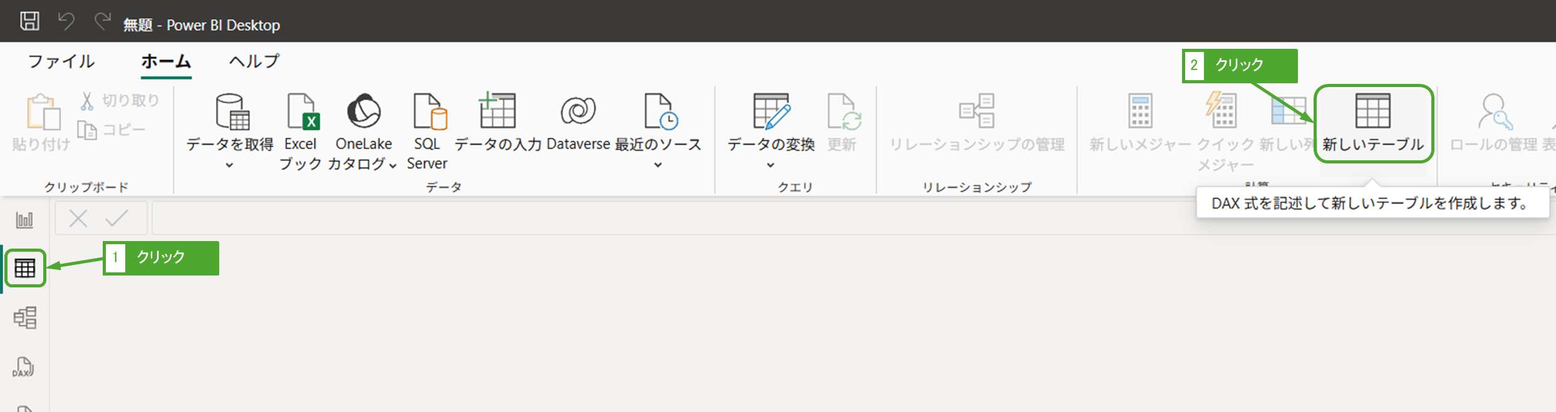Screen dimensions: 1556x412
Task: Commit formula with checkmark button
Action: coord(117,219)
